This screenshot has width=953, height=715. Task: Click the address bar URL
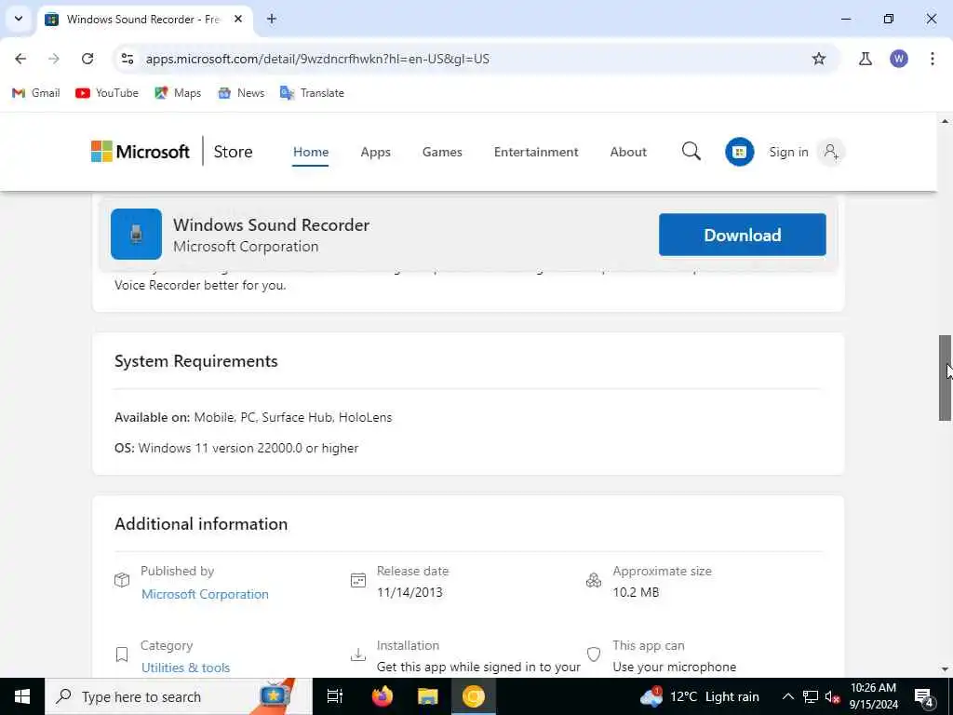(x=317, y=59)
